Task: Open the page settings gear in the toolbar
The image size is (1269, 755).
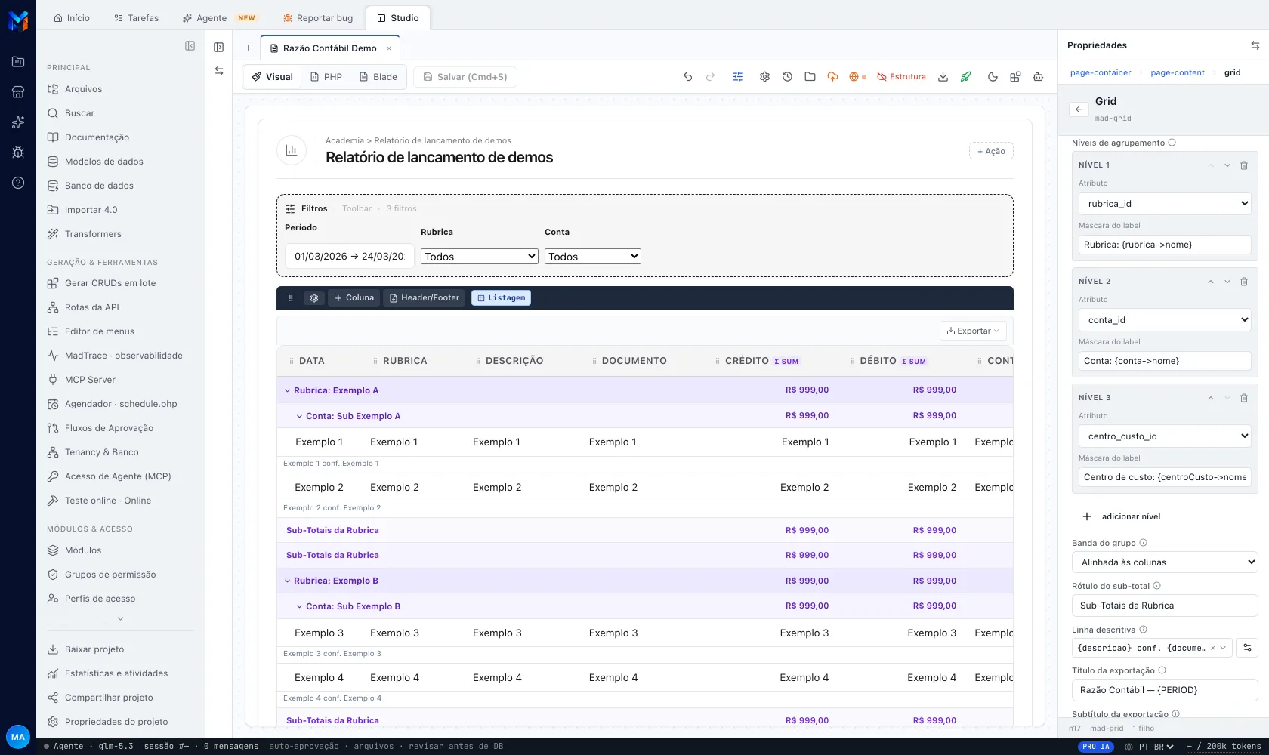Action: click(764, 77)
